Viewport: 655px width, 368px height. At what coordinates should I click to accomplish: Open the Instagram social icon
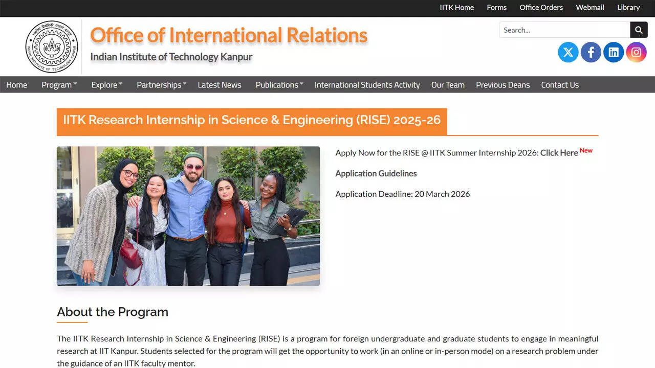[636, 52]
